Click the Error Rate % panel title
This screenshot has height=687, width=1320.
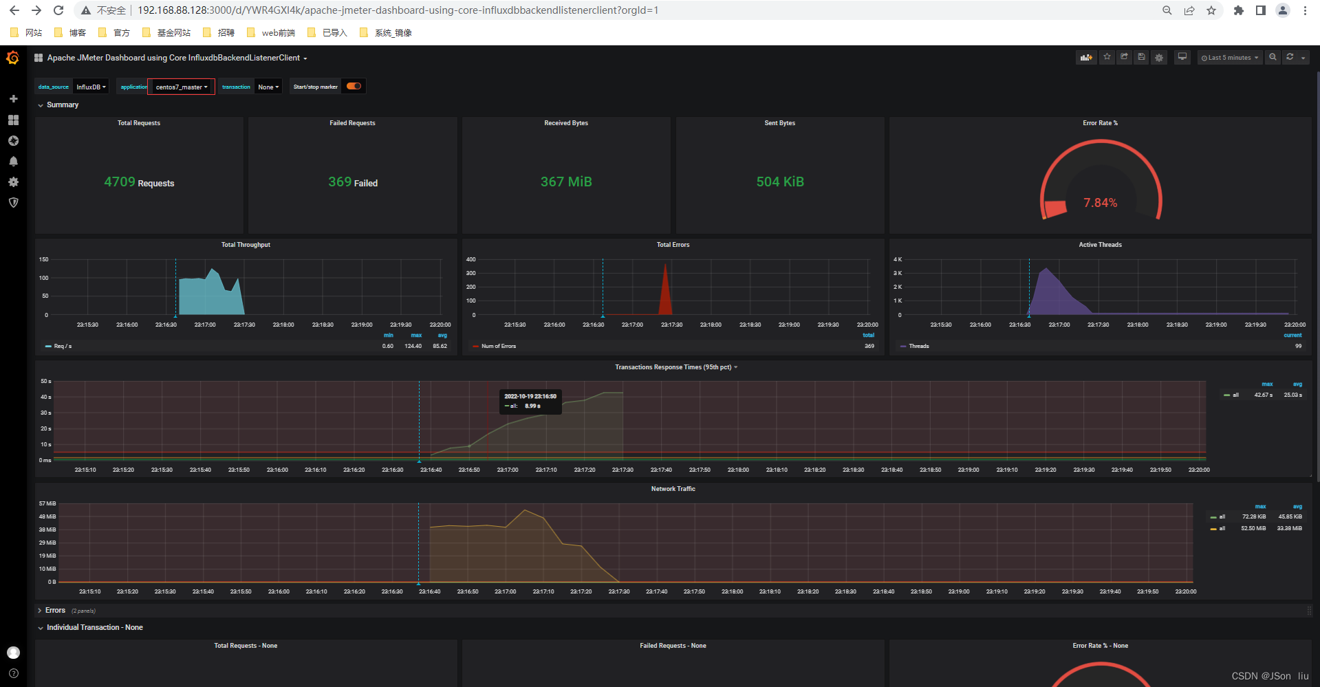click(1101, 123)
